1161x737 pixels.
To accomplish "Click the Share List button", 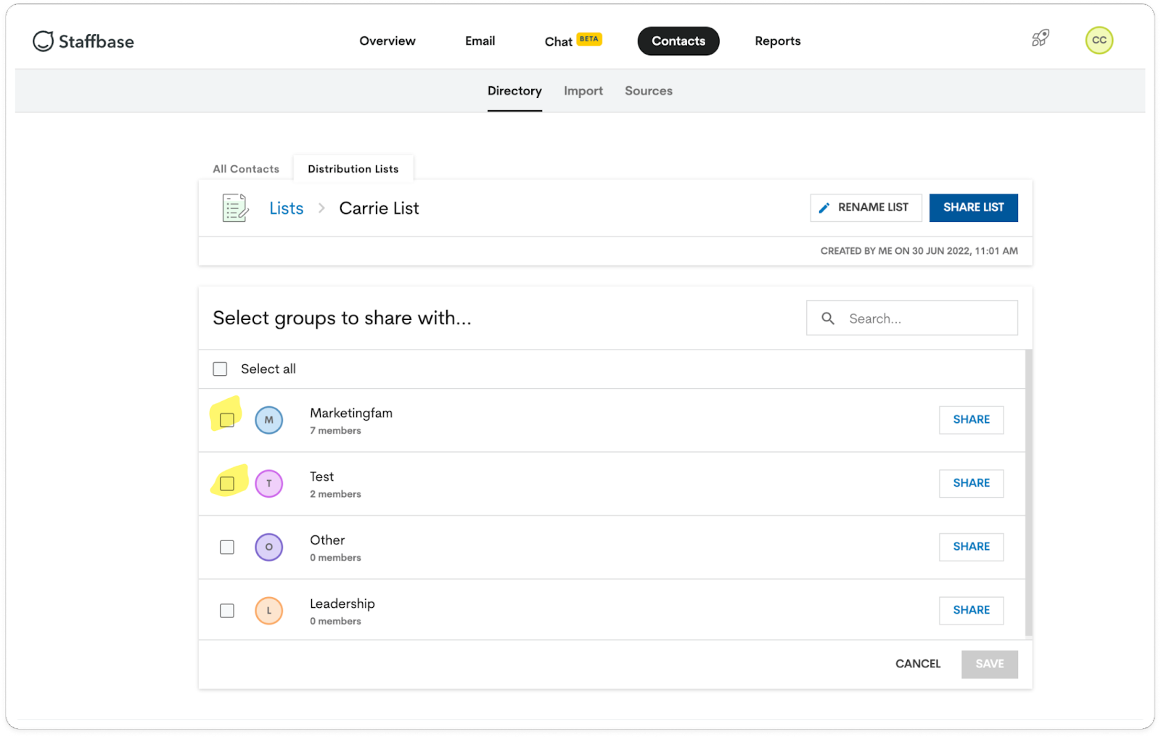I will pos(973,208).
